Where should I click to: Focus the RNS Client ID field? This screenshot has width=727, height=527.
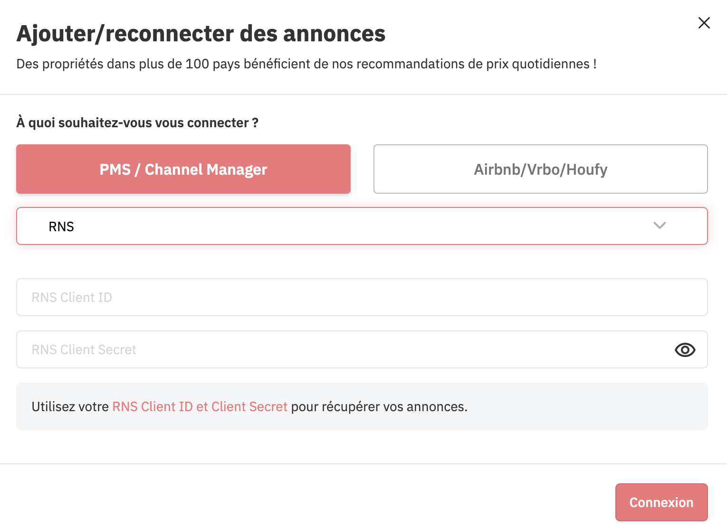click(x=362, y=297)
